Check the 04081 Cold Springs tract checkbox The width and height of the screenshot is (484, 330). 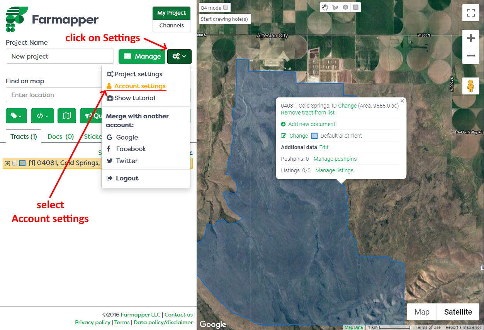15,163
